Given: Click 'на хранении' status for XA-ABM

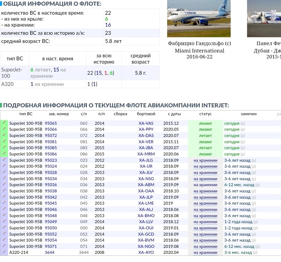Looking at the screenshot, I should click(x=205, y=185).
